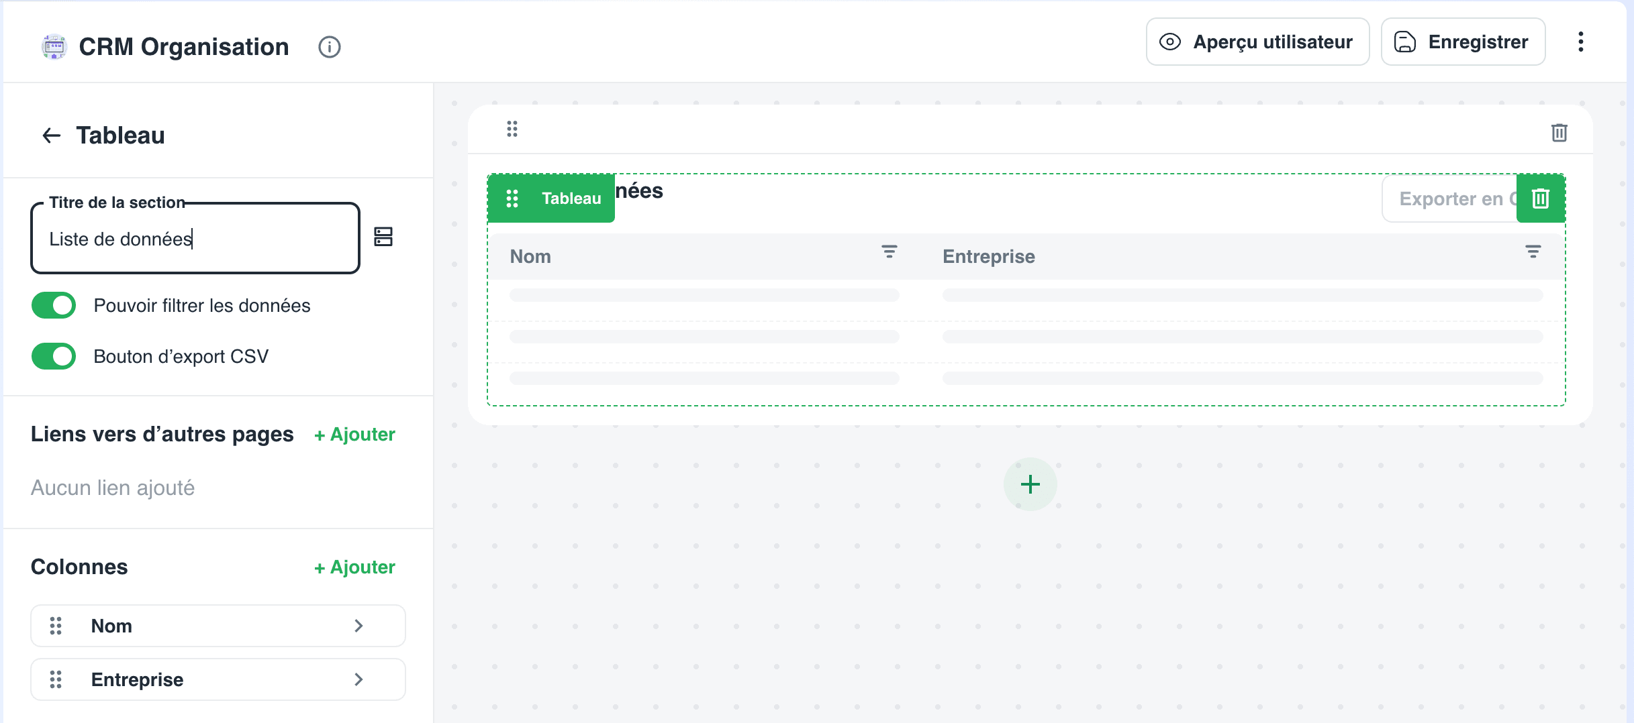Click the data source icon next to section title

click(x=383, y=237)
